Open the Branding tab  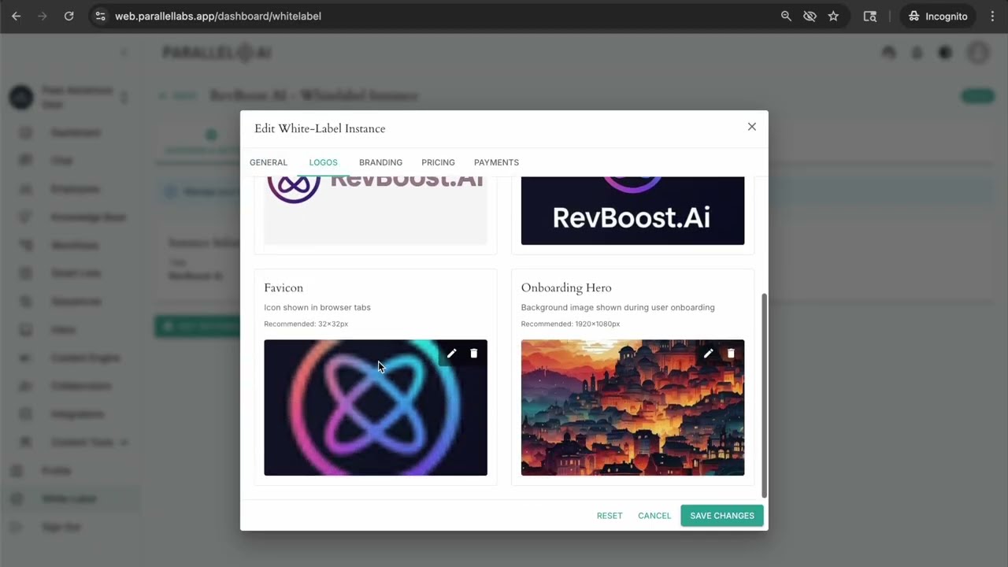click(381, 162)
